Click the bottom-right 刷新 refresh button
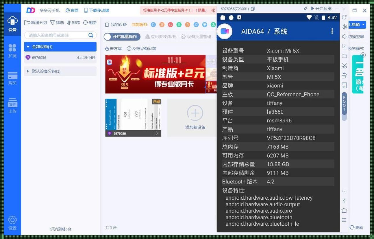 click(356, 227)
